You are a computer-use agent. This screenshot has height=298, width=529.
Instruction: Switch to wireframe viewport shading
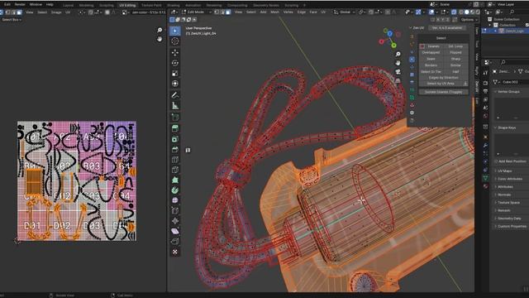[x=461, y=12]
